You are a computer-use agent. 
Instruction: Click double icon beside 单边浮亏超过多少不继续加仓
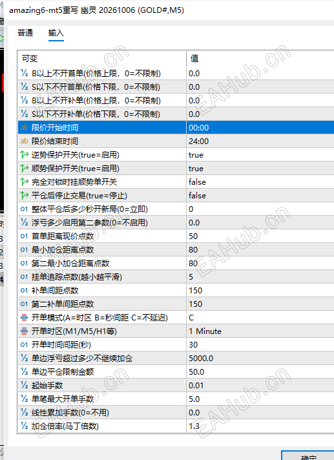point(25,358)
